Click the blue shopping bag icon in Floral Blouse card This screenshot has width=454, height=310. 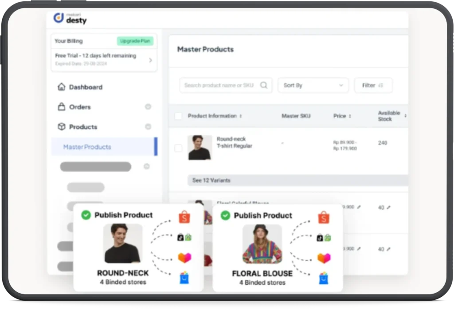pyautogui.click(x=324, y=278)
